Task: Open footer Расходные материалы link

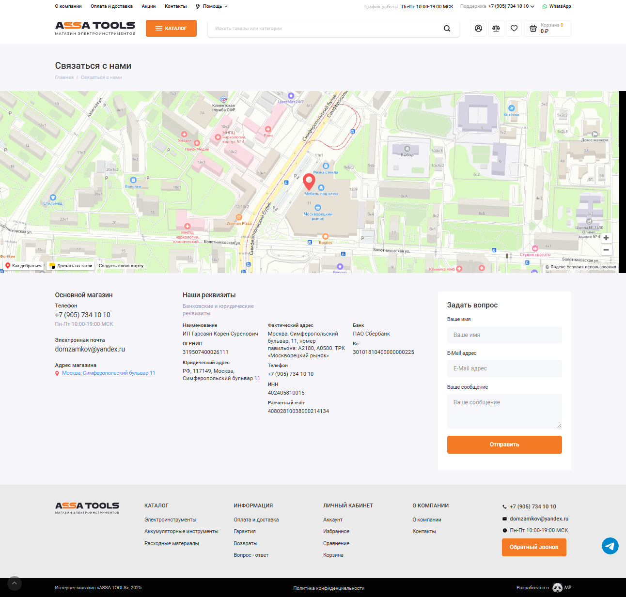Action: (172, 543)
